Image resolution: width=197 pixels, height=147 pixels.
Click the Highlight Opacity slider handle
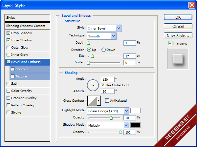coord(111,118)
